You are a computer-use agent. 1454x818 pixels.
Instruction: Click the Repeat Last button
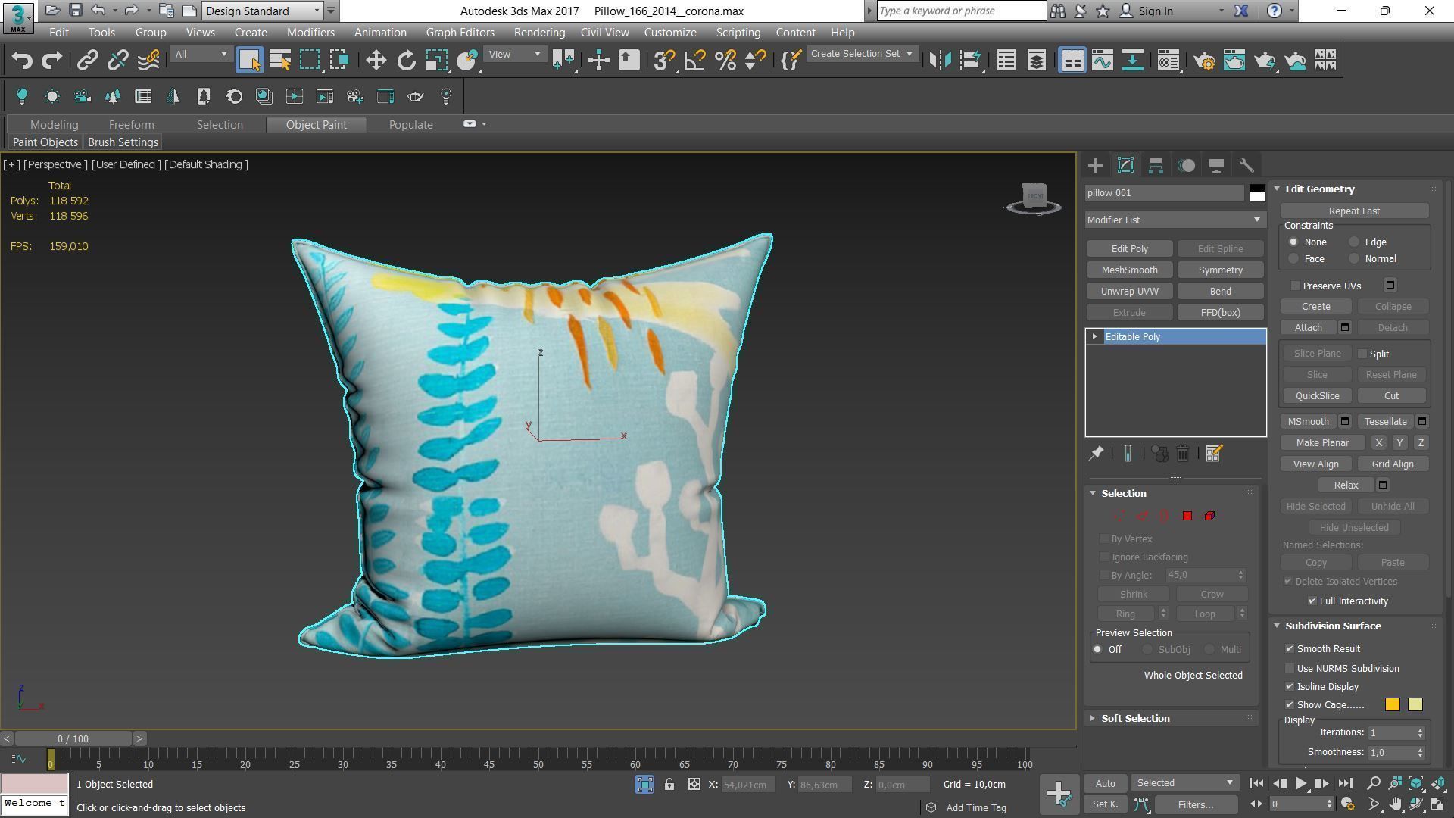pyautogui.click(x=1353, y=211)
